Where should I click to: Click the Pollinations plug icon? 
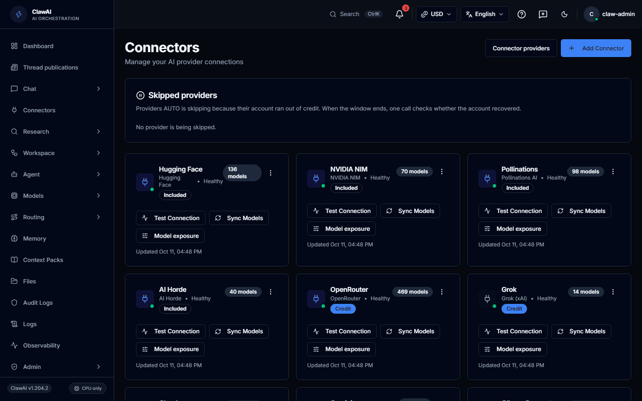(487, 179)
